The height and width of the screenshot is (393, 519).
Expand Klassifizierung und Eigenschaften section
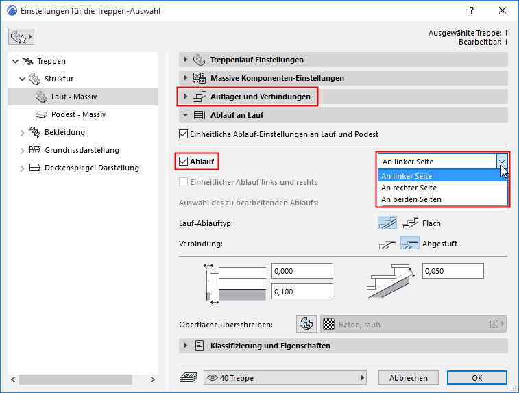185,346
